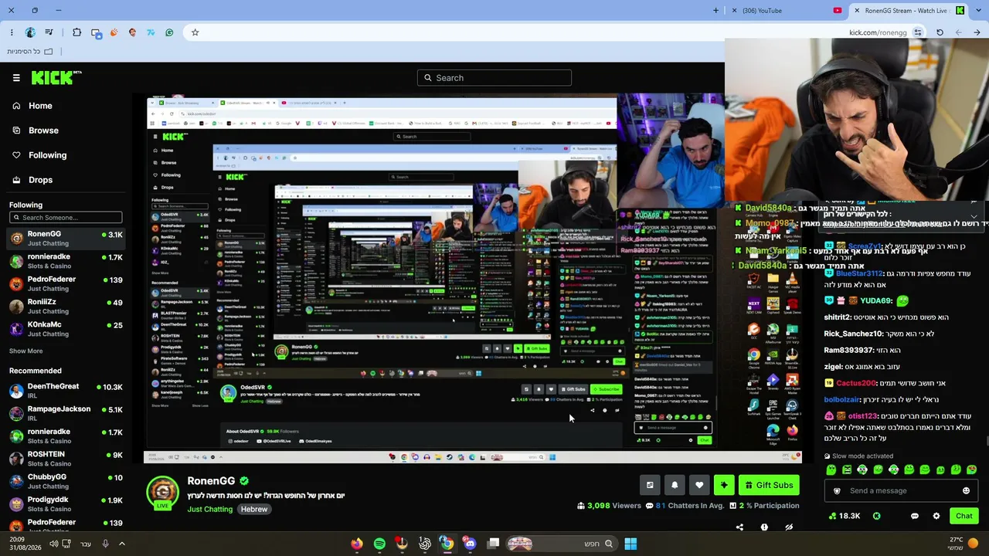Open the all bookmarks folder

coord(29,52)
